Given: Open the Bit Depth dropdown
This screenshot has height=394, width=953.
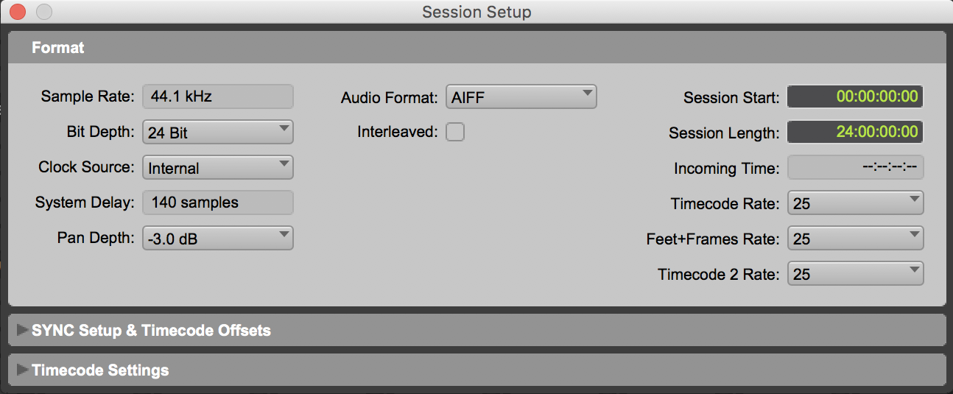Looking at the screenshot, I should point(218,133).
